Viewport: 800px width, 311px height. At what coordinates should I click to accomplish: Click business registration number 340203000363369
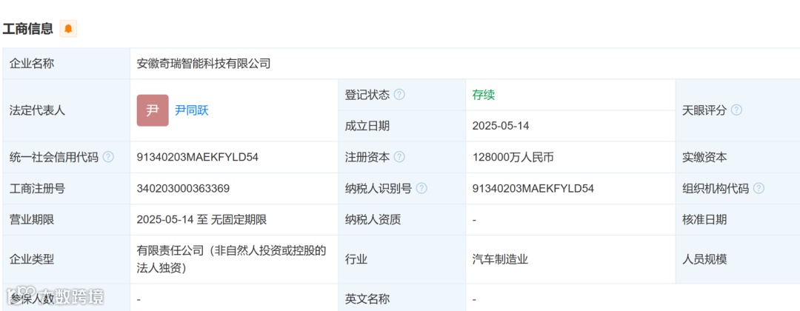pos(183,189)
